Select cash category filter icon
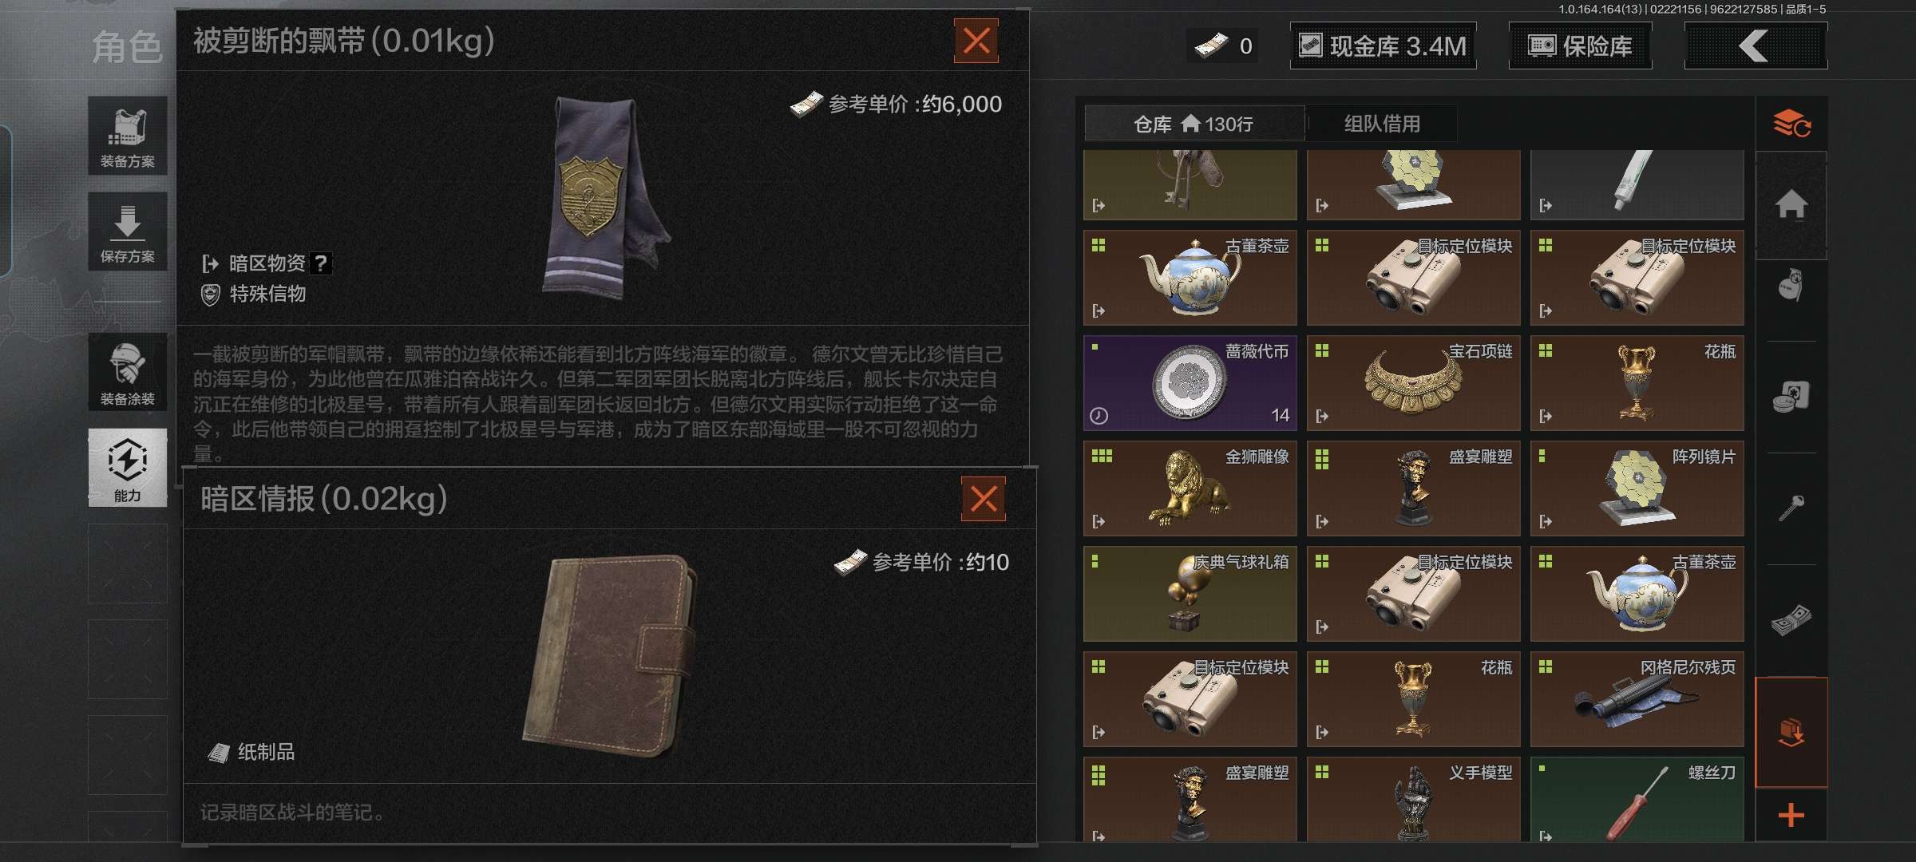The height and width of the screenshot is (862, 1916). [x=1791, y=619]
